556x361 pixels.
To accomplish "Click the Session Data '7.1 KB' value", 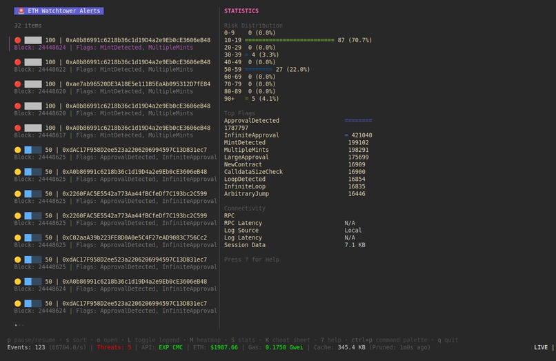I will 355,245.
